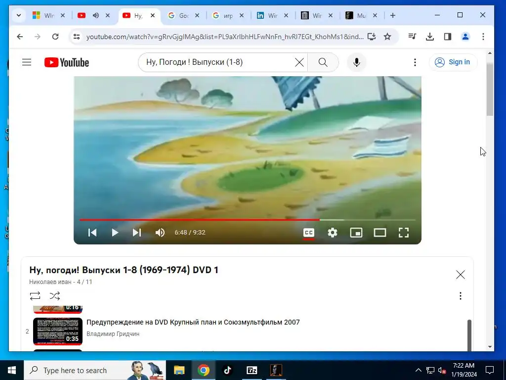Open the notification center
The width and height of the screenshot is (506, 380).
pos(490,370)
